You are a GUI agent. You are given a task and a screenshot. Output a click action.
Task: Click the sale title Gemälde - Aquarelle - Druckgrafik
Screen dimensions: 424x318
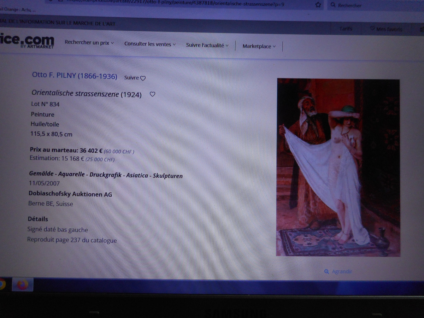click(106, 175)
